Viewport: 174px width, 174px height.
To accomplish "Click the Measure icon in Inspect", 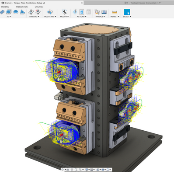I will point(115,12).
